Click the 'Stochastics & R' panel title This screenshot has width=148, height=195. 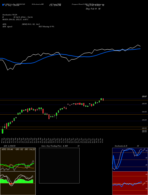pos(121,146)
